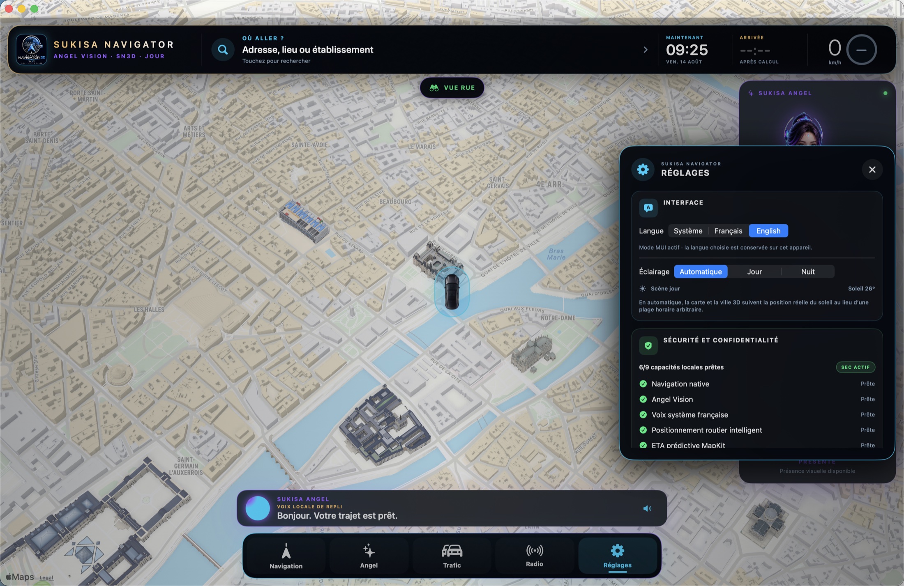Click the 'Mode MUI actif' note text
Image resolution: width=904 pixels, height=586 pixels.
click(x=725, y=248)
